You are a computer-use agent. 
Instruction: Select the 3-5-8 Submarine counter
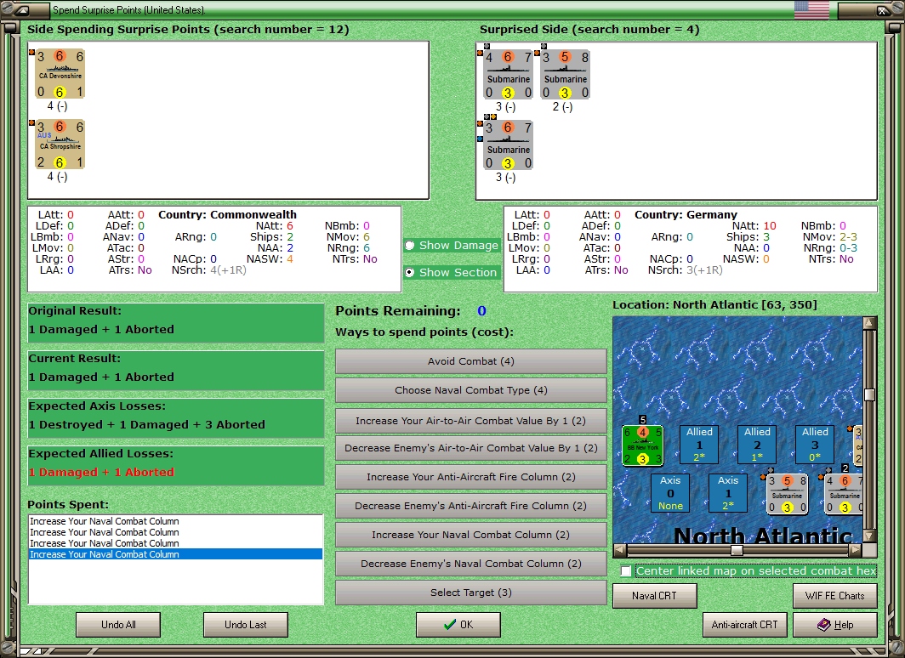tap(565, 75)
